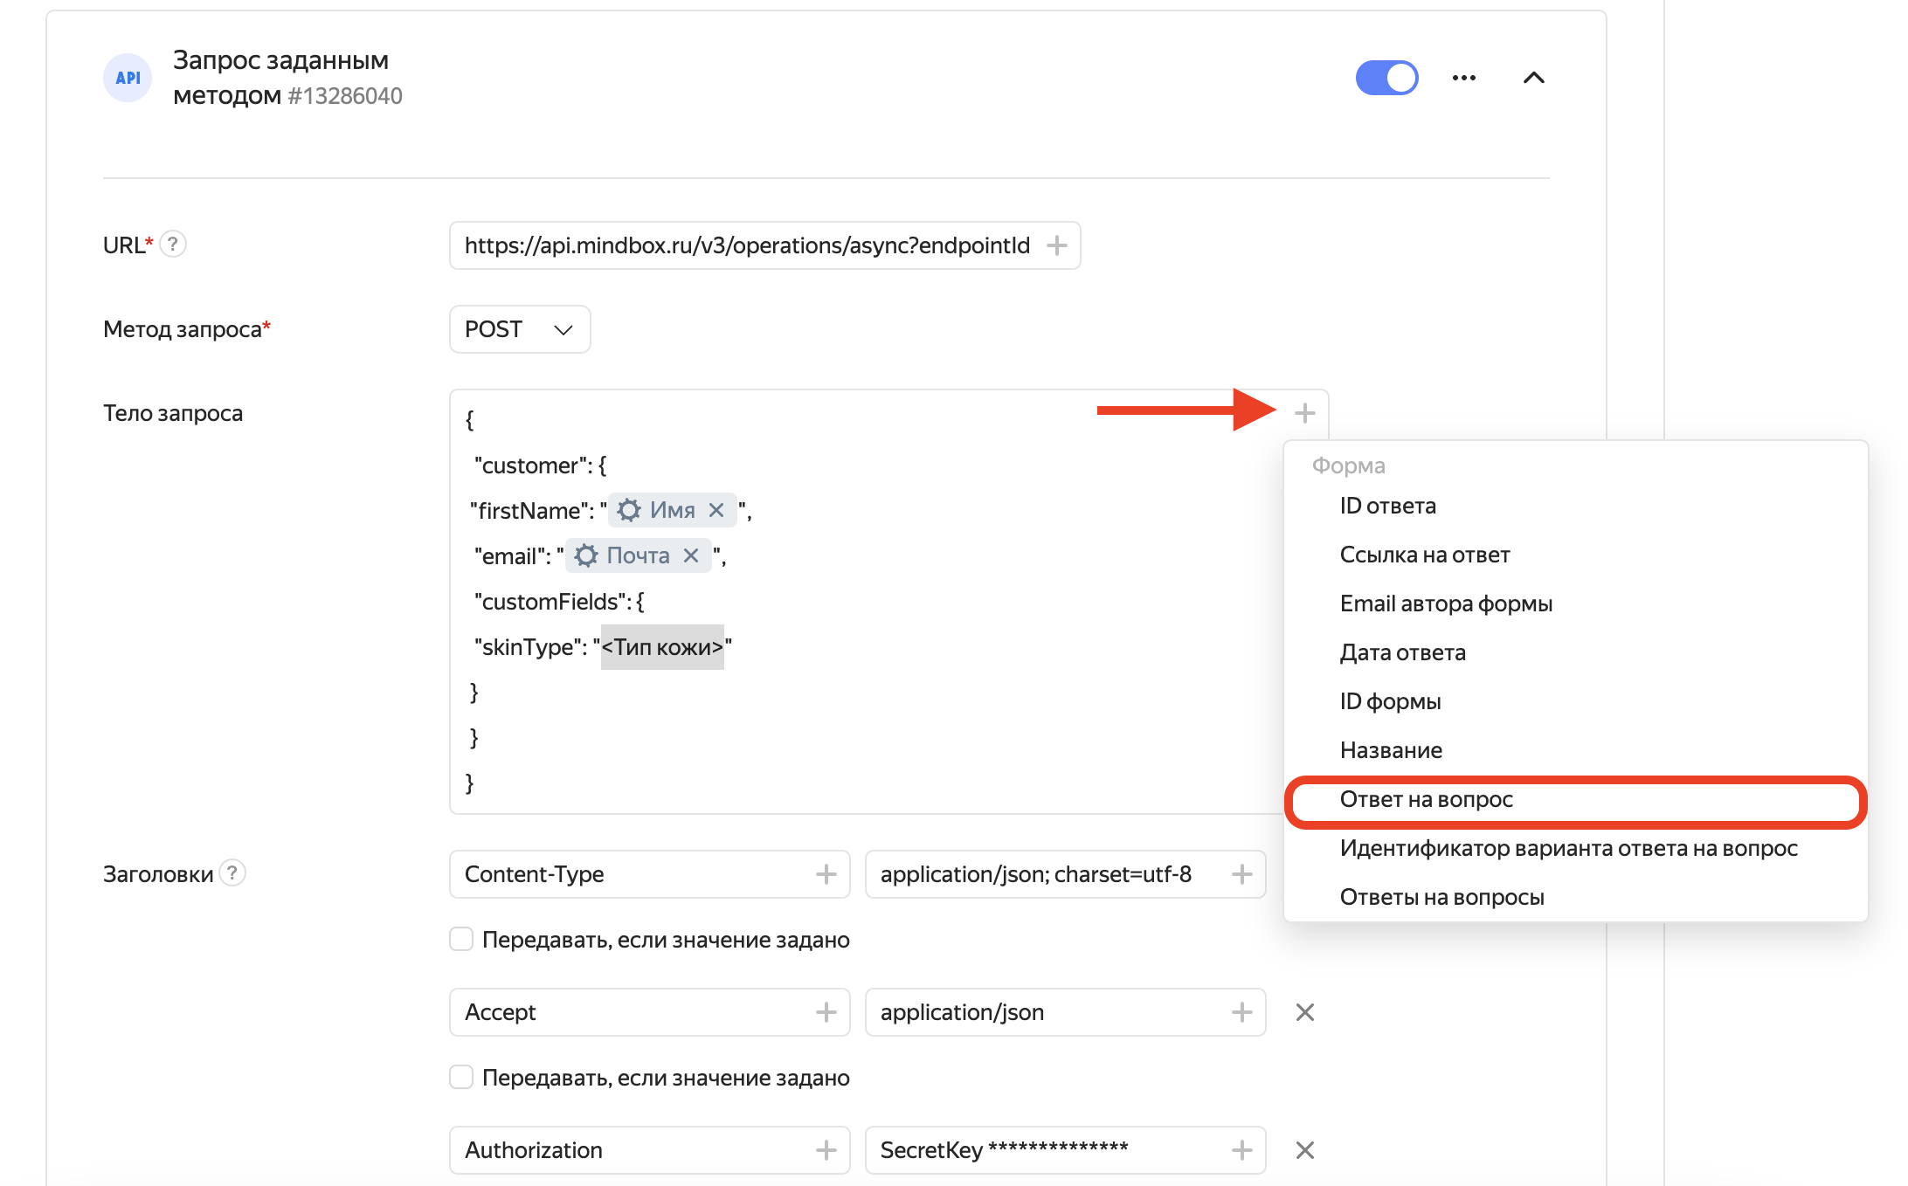The height and width of the screenshot is (1186, 1908).
Task: Add variable to Authorization header name
Action: 826,1150
